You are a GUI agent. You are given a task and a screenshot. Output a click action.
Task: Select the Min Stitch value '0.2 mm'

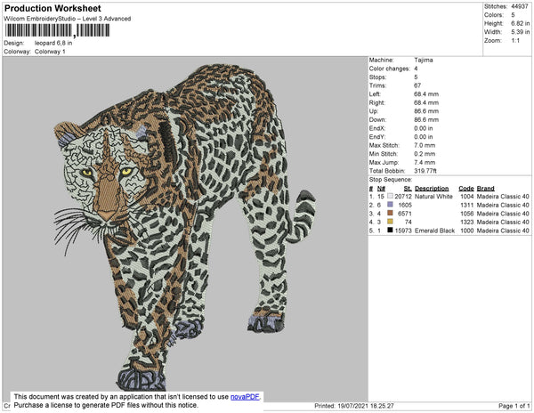[x=425, y=154]
